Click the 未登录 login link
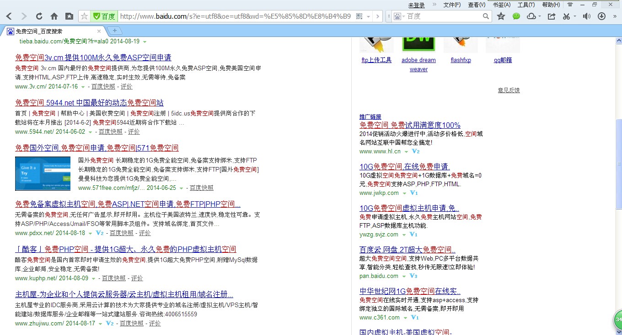The height and width of the screenshot is (335, 622). pos(417,5)
